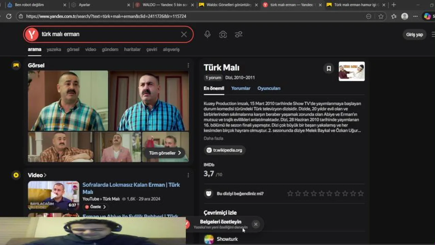Open the large right Erman image
Image resolution: width=435 pixels, height=245 pixels.
[x=149, y=101]
